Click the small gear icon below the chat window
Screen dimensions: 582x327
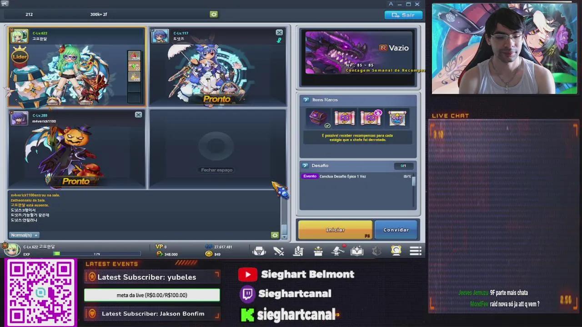pyautogui.click(x=275, y=235)
